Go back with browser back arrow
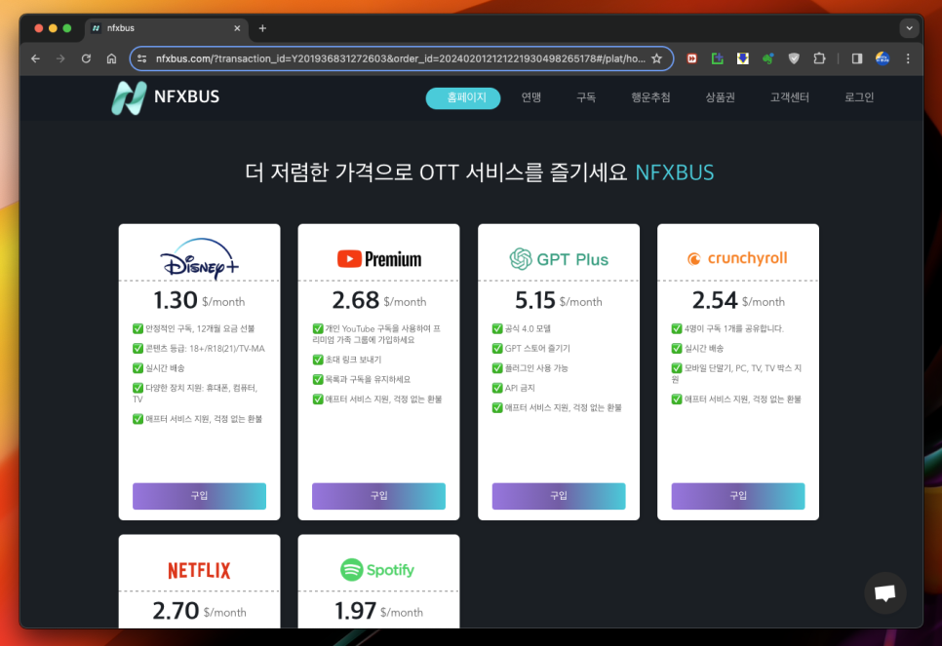This screenshot has height=646, width=942. [x=35, y=58]
